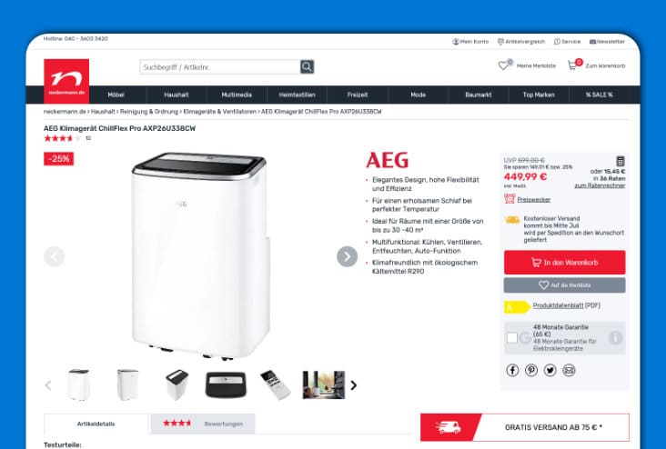
Task: Share product via email envelope icon
Action: pos(569,371)
